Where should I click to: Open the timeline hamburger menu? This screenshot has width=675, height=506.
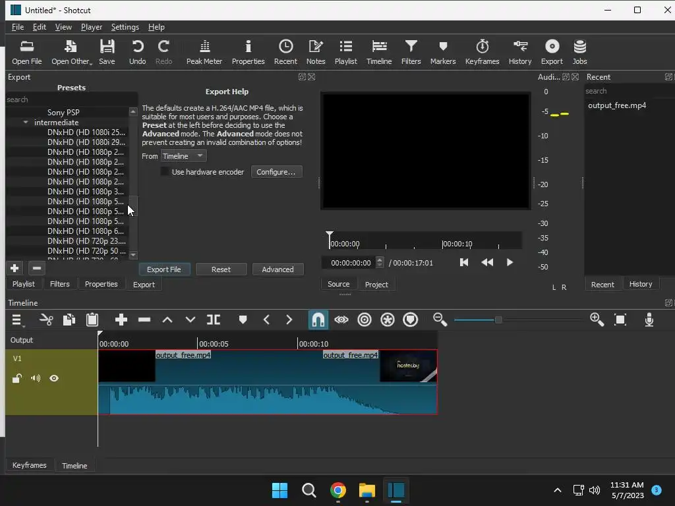click(18, 320)
